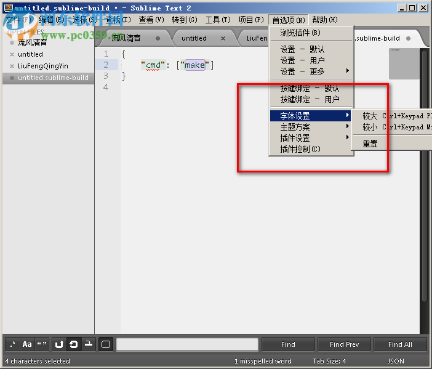Image resolution: width=432 pixels, height=369 pixels.
Task: Click Sublime Text title bar app icon
Action: [x=9, y=7]
